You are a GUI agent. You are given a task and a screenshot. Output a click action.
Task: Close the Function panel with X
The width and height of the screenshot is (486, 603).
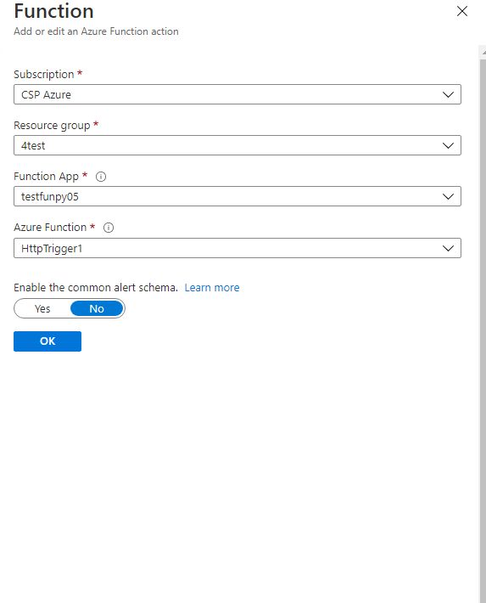click(461, 11)
